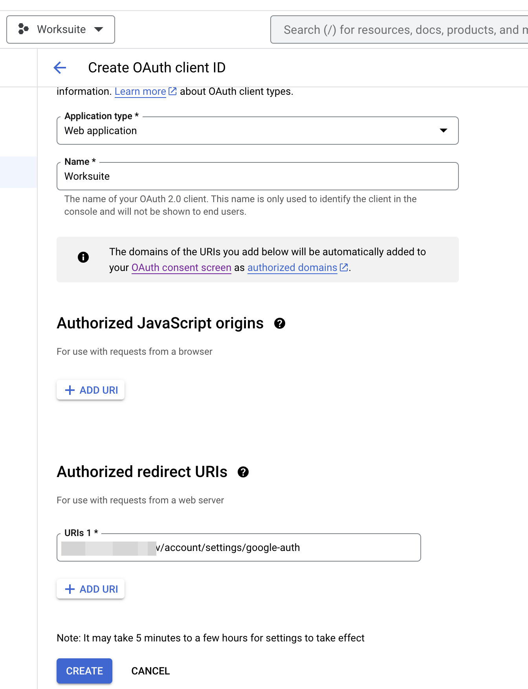Click the CANCEL button

pos(150,671)
